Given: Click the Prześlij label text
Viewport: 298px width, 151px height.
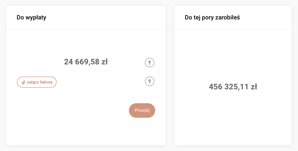Looking at the screenshot, I should pos(142,111).
